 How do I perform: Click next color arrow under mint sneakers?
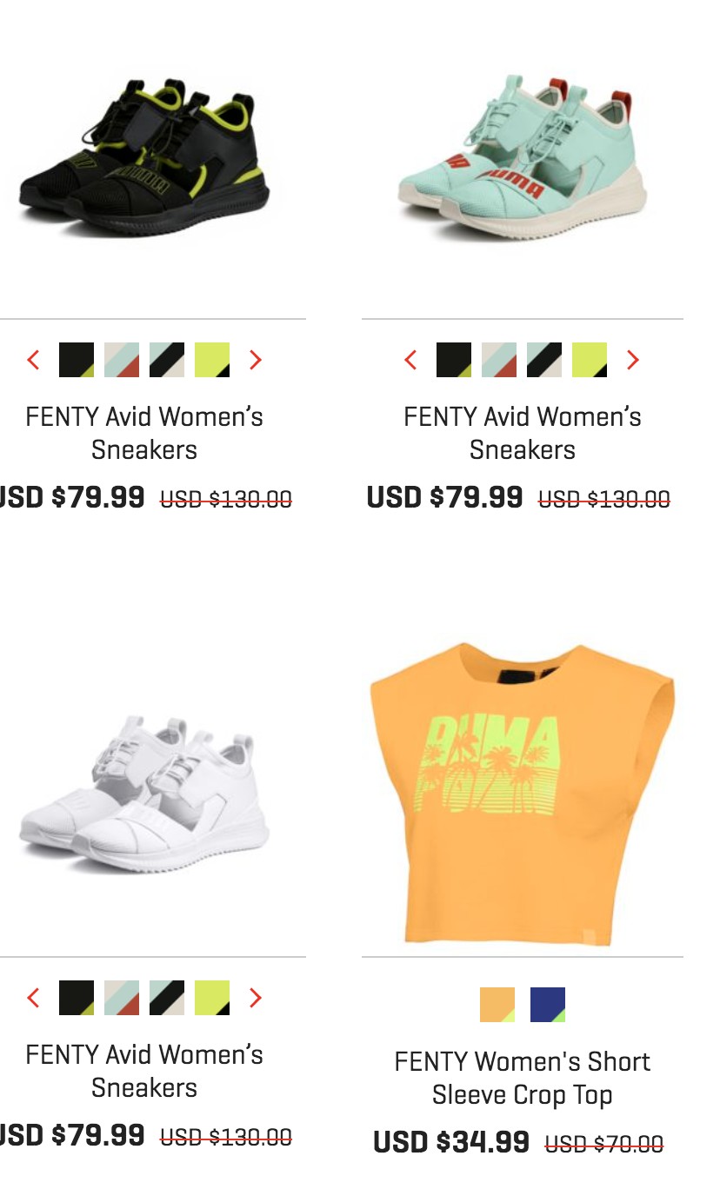click(x=632, y=360)
